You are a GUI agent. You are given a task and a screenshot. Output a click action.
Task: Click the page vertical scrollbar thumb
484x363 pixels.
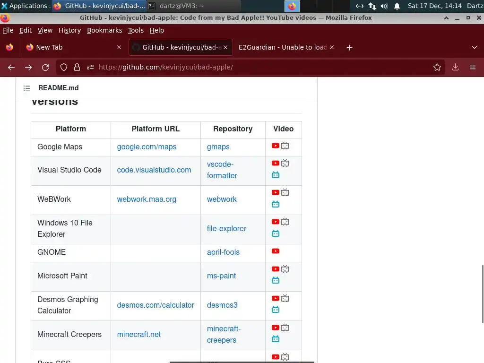tap(483, 294)
